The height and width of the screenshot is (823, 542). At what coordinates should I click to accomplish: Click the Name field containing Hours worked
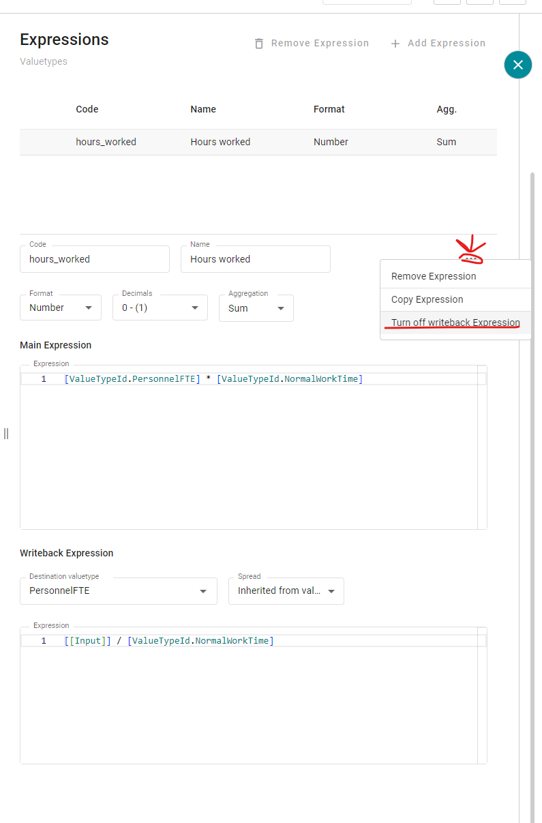255,260
